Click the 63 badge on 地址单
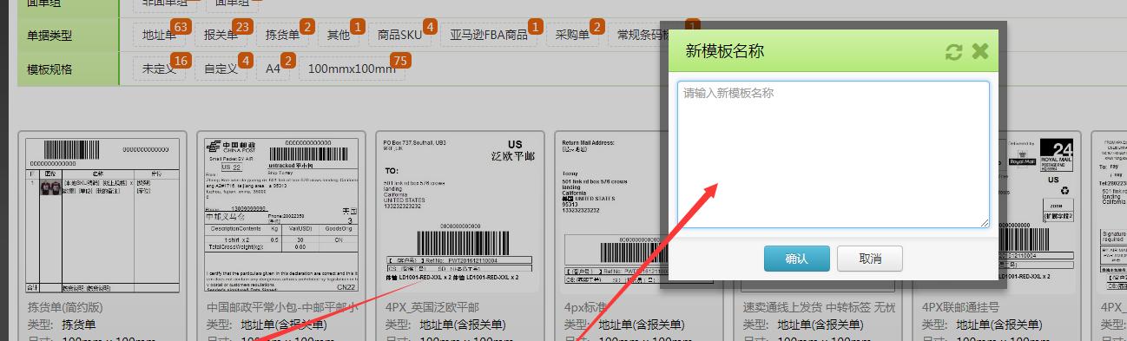This screenshot has width=1127, height=341. point(181,28)
